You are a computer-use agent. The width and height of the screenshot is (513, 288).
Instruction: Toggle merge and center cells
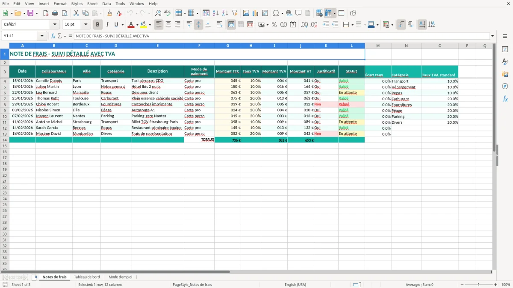click(231, 25)
